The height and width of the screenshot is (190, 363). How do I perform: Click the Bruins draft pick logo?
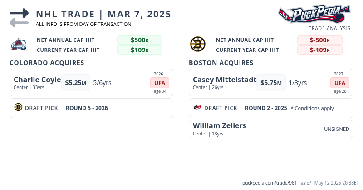point(18,108)
